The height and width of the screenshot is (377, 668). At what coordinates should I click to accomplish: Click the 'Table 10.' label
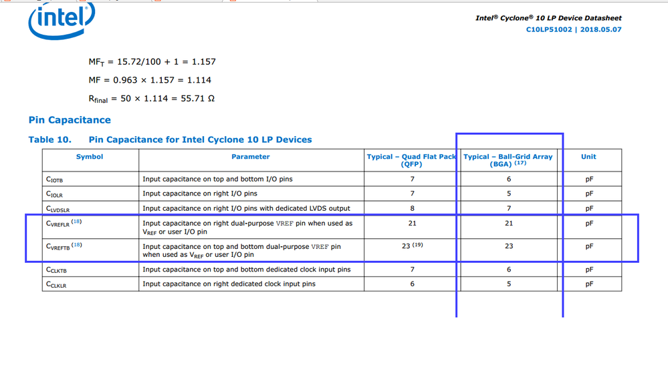(50, 140)
